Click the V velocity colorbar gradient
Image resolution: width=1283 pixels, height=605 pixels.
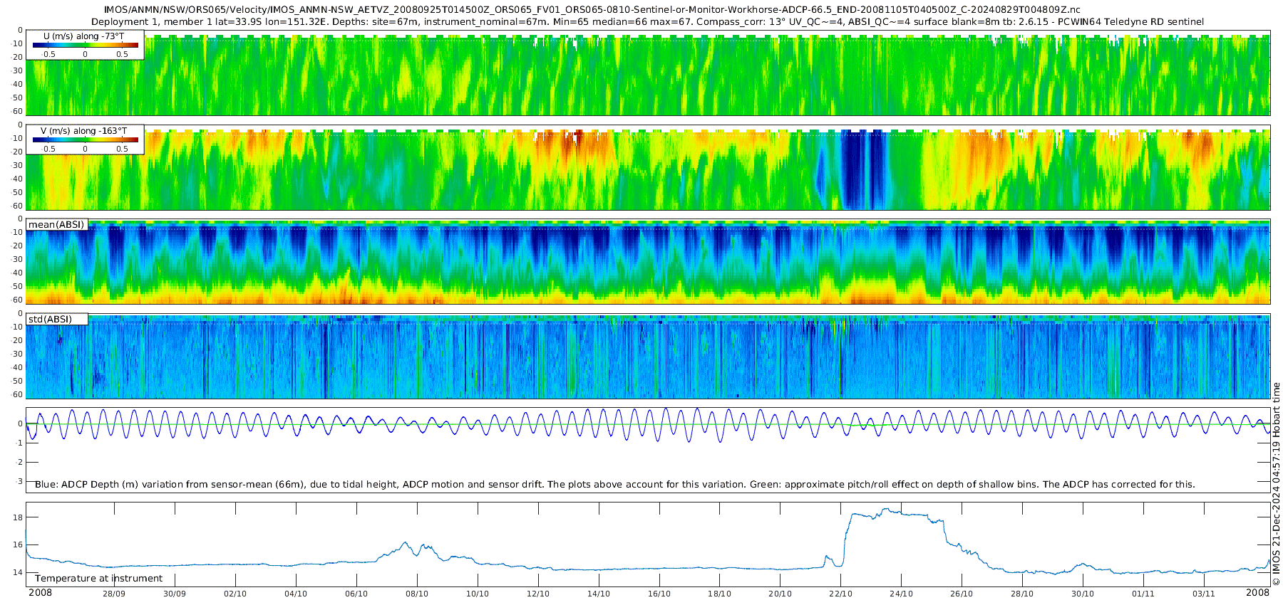pos(86,140)
